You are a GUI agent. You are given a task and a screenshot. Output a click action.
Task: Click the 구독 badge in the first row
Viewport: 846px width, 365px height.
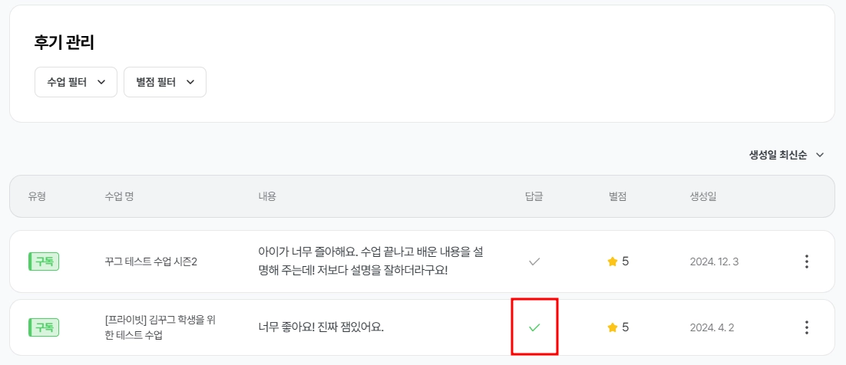pos(44,261)
